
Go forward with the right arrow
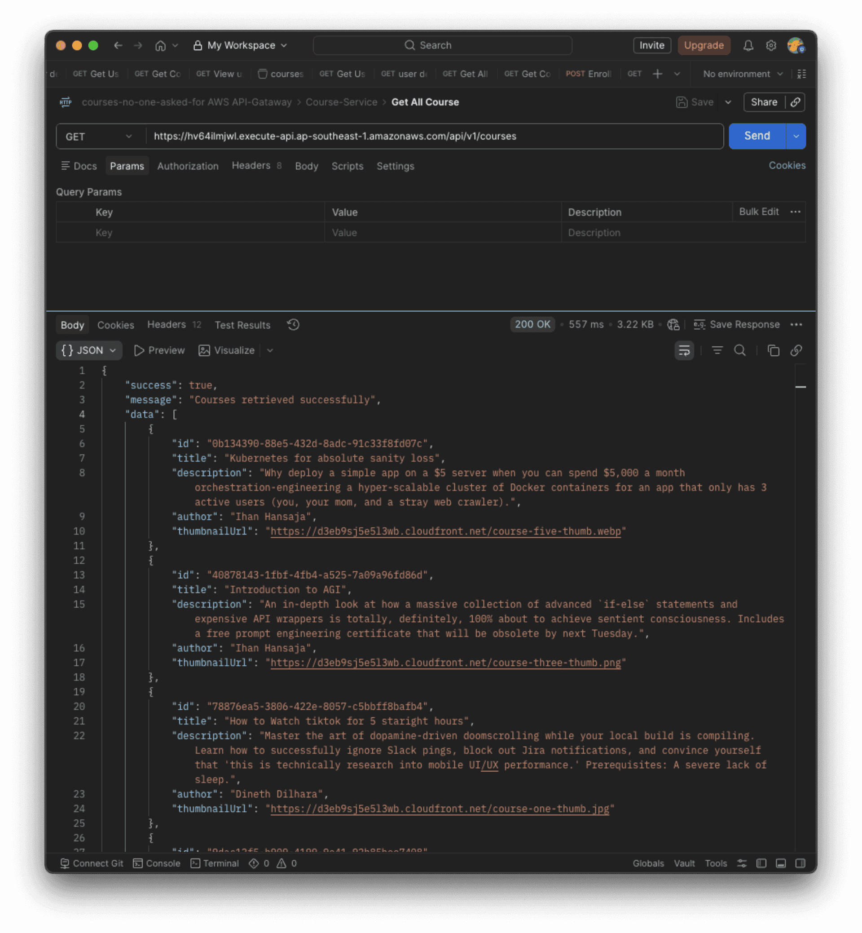[138, 45]
